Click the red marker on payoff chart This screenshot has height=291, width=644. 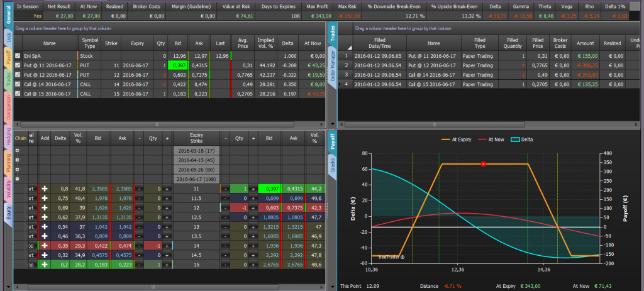[x=484, y=164]
